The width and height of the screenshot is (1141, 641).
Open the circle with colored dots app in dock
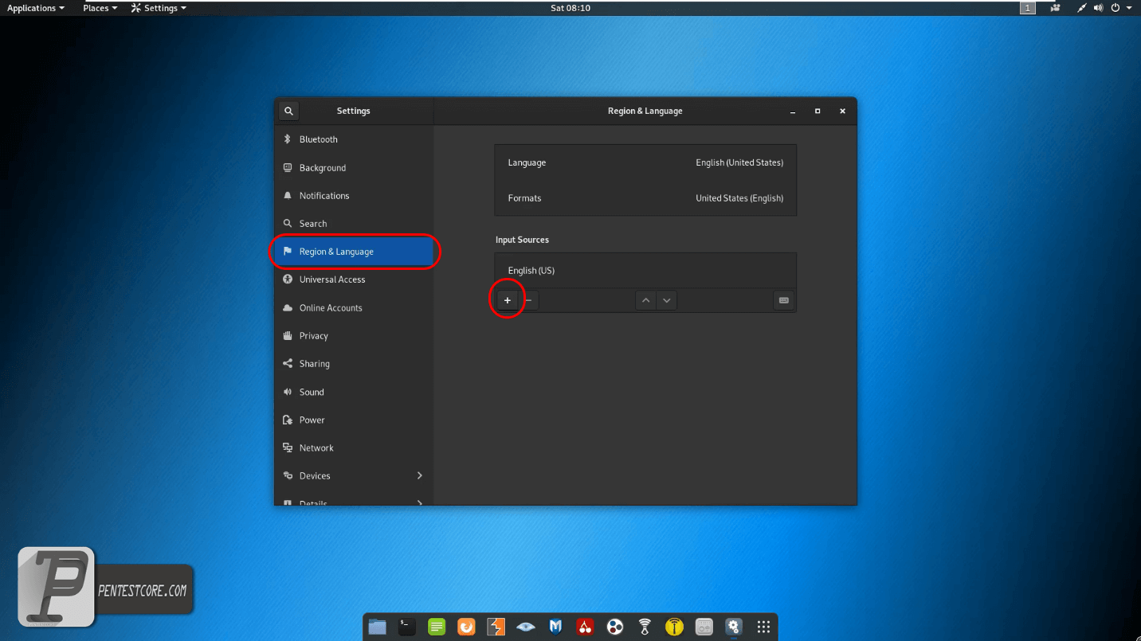614,627
